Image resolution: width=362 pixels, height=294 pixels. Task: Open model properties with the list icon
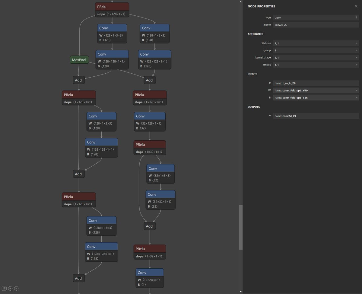point(5,288)
